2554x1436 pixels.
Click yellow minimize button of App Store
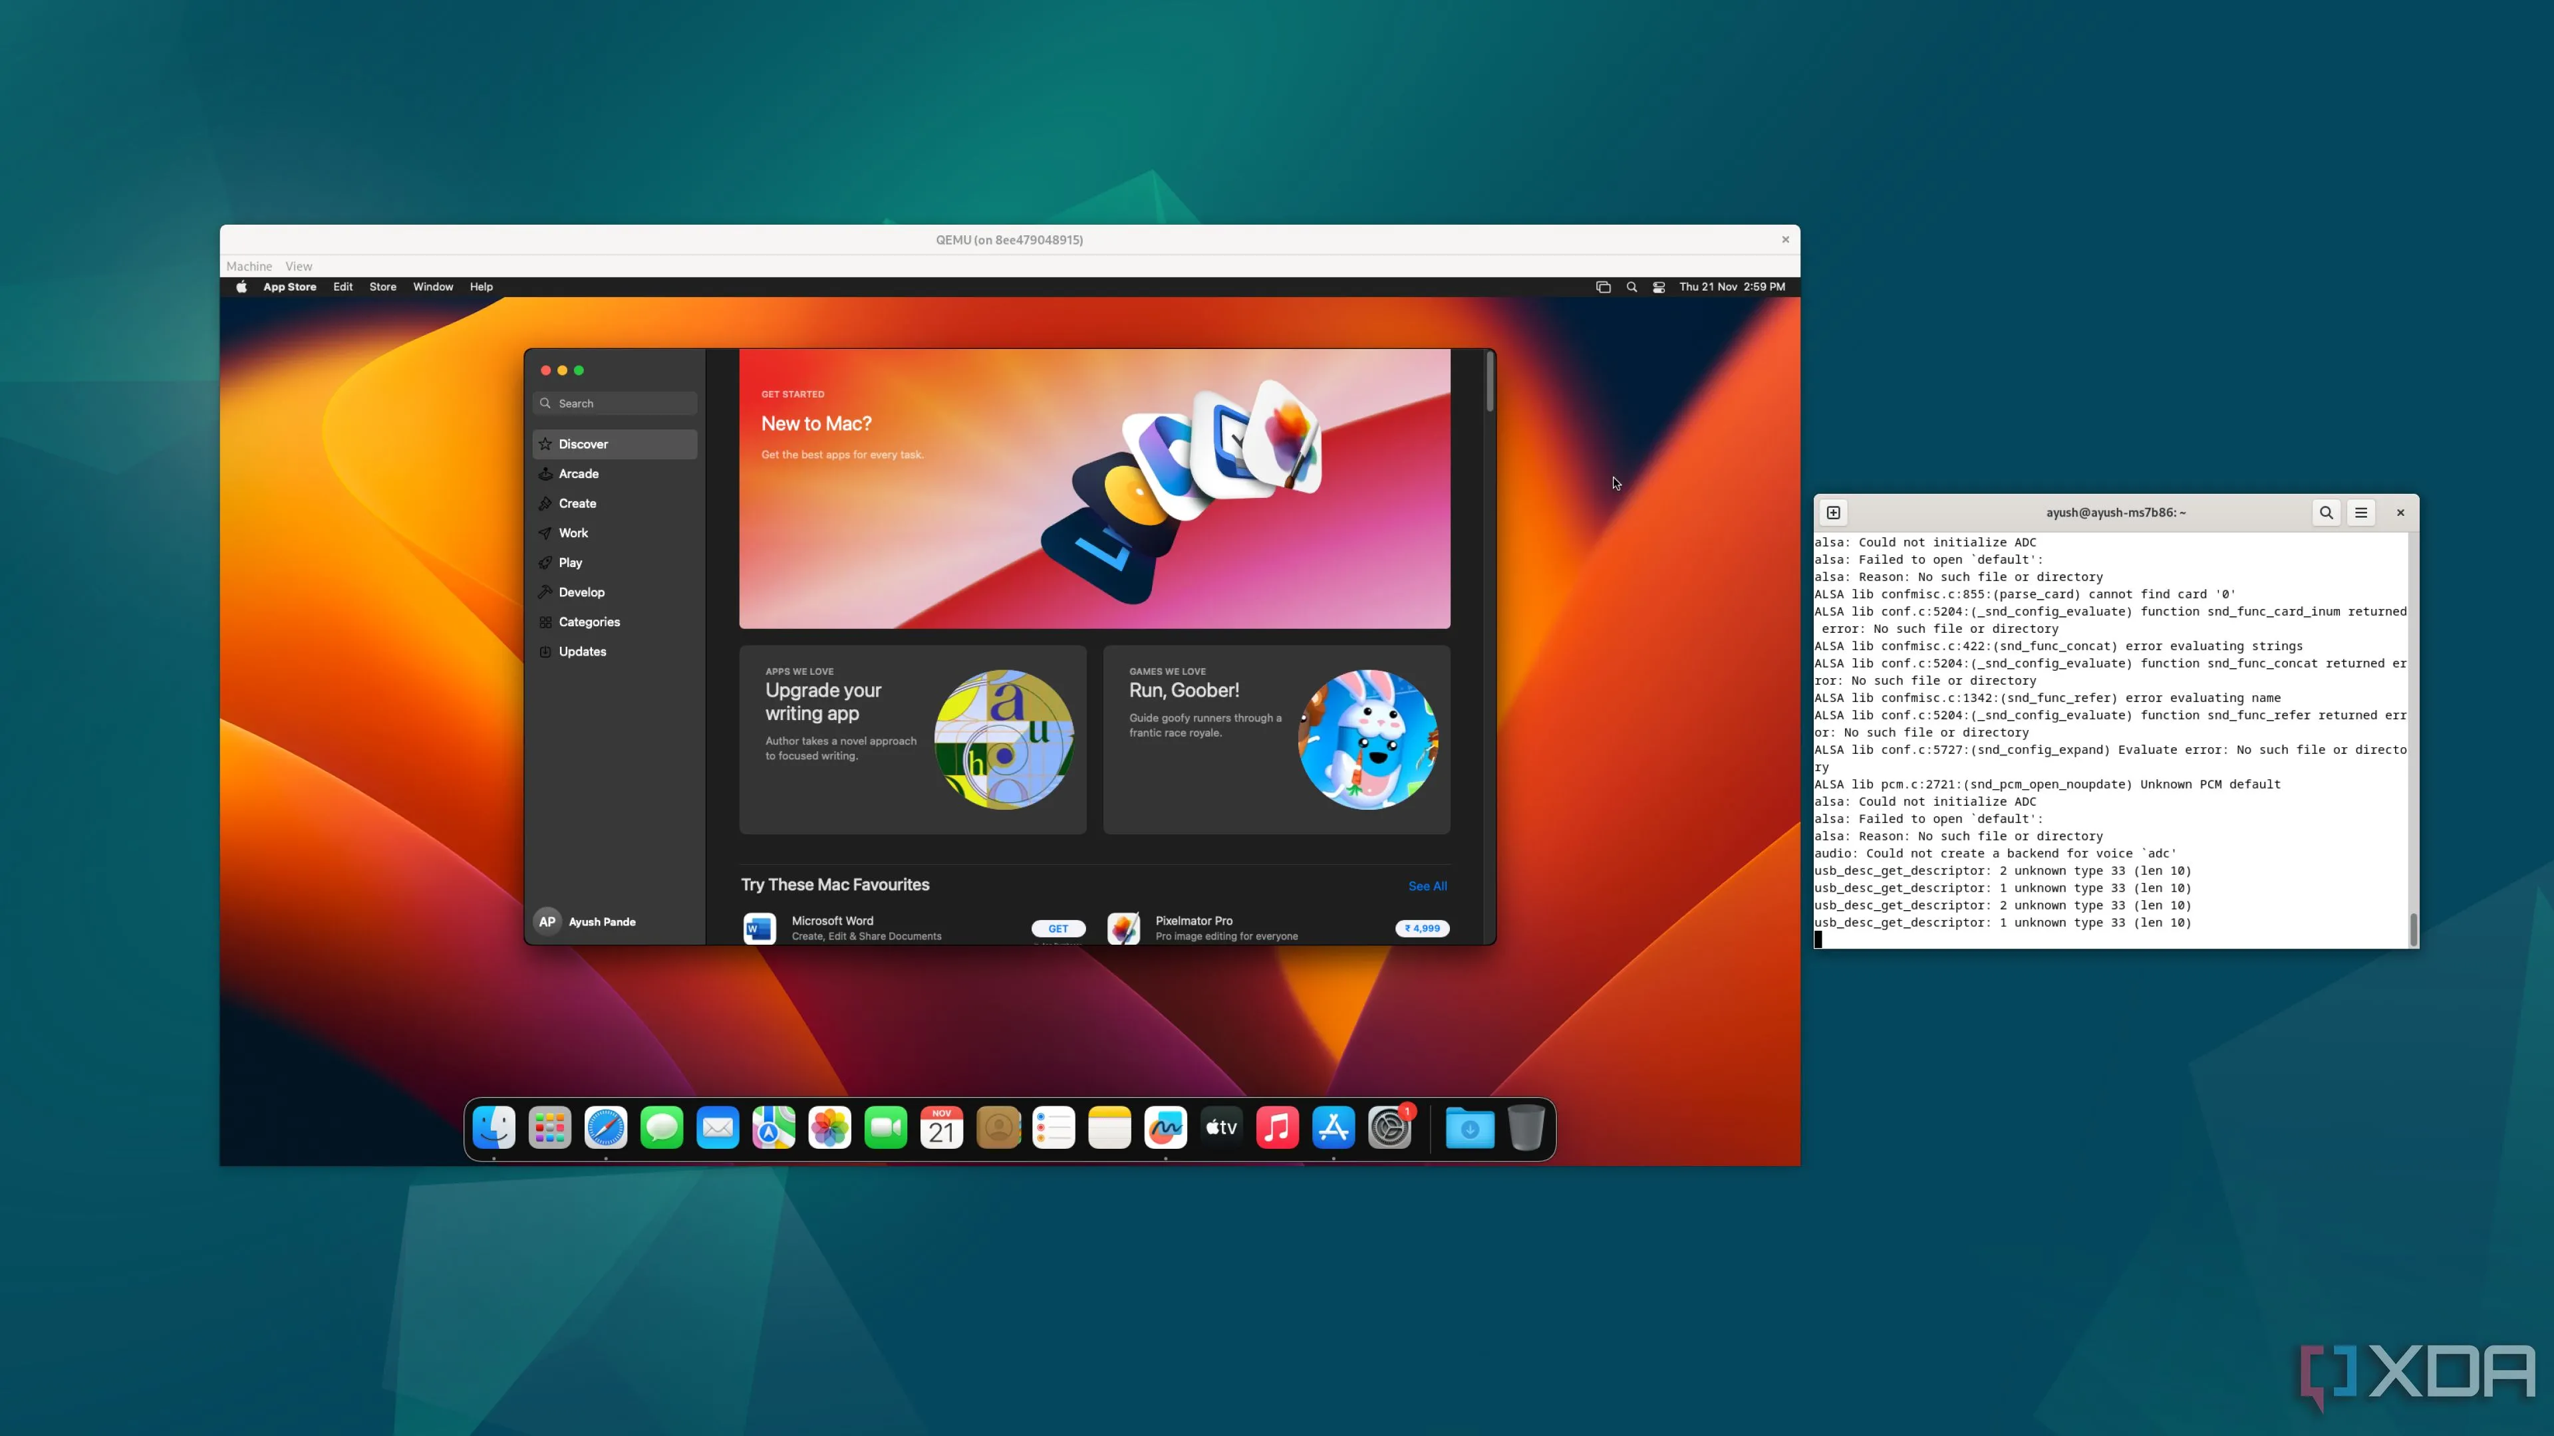[x=562, y=371]
